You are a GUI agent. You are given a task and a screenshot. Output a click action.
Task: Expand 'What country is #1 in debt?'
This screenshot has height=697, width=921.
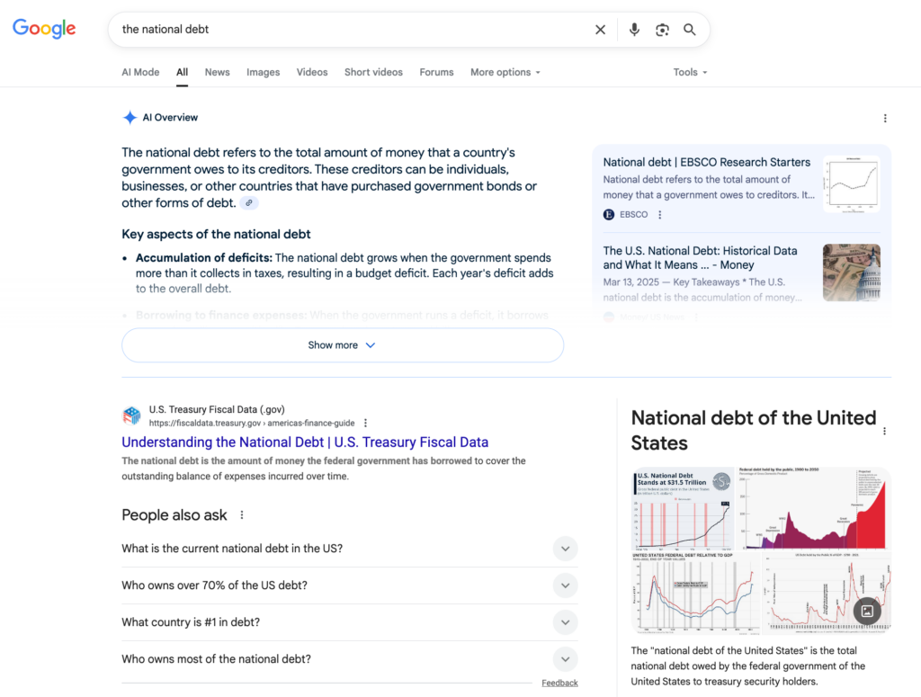point(350,622)
